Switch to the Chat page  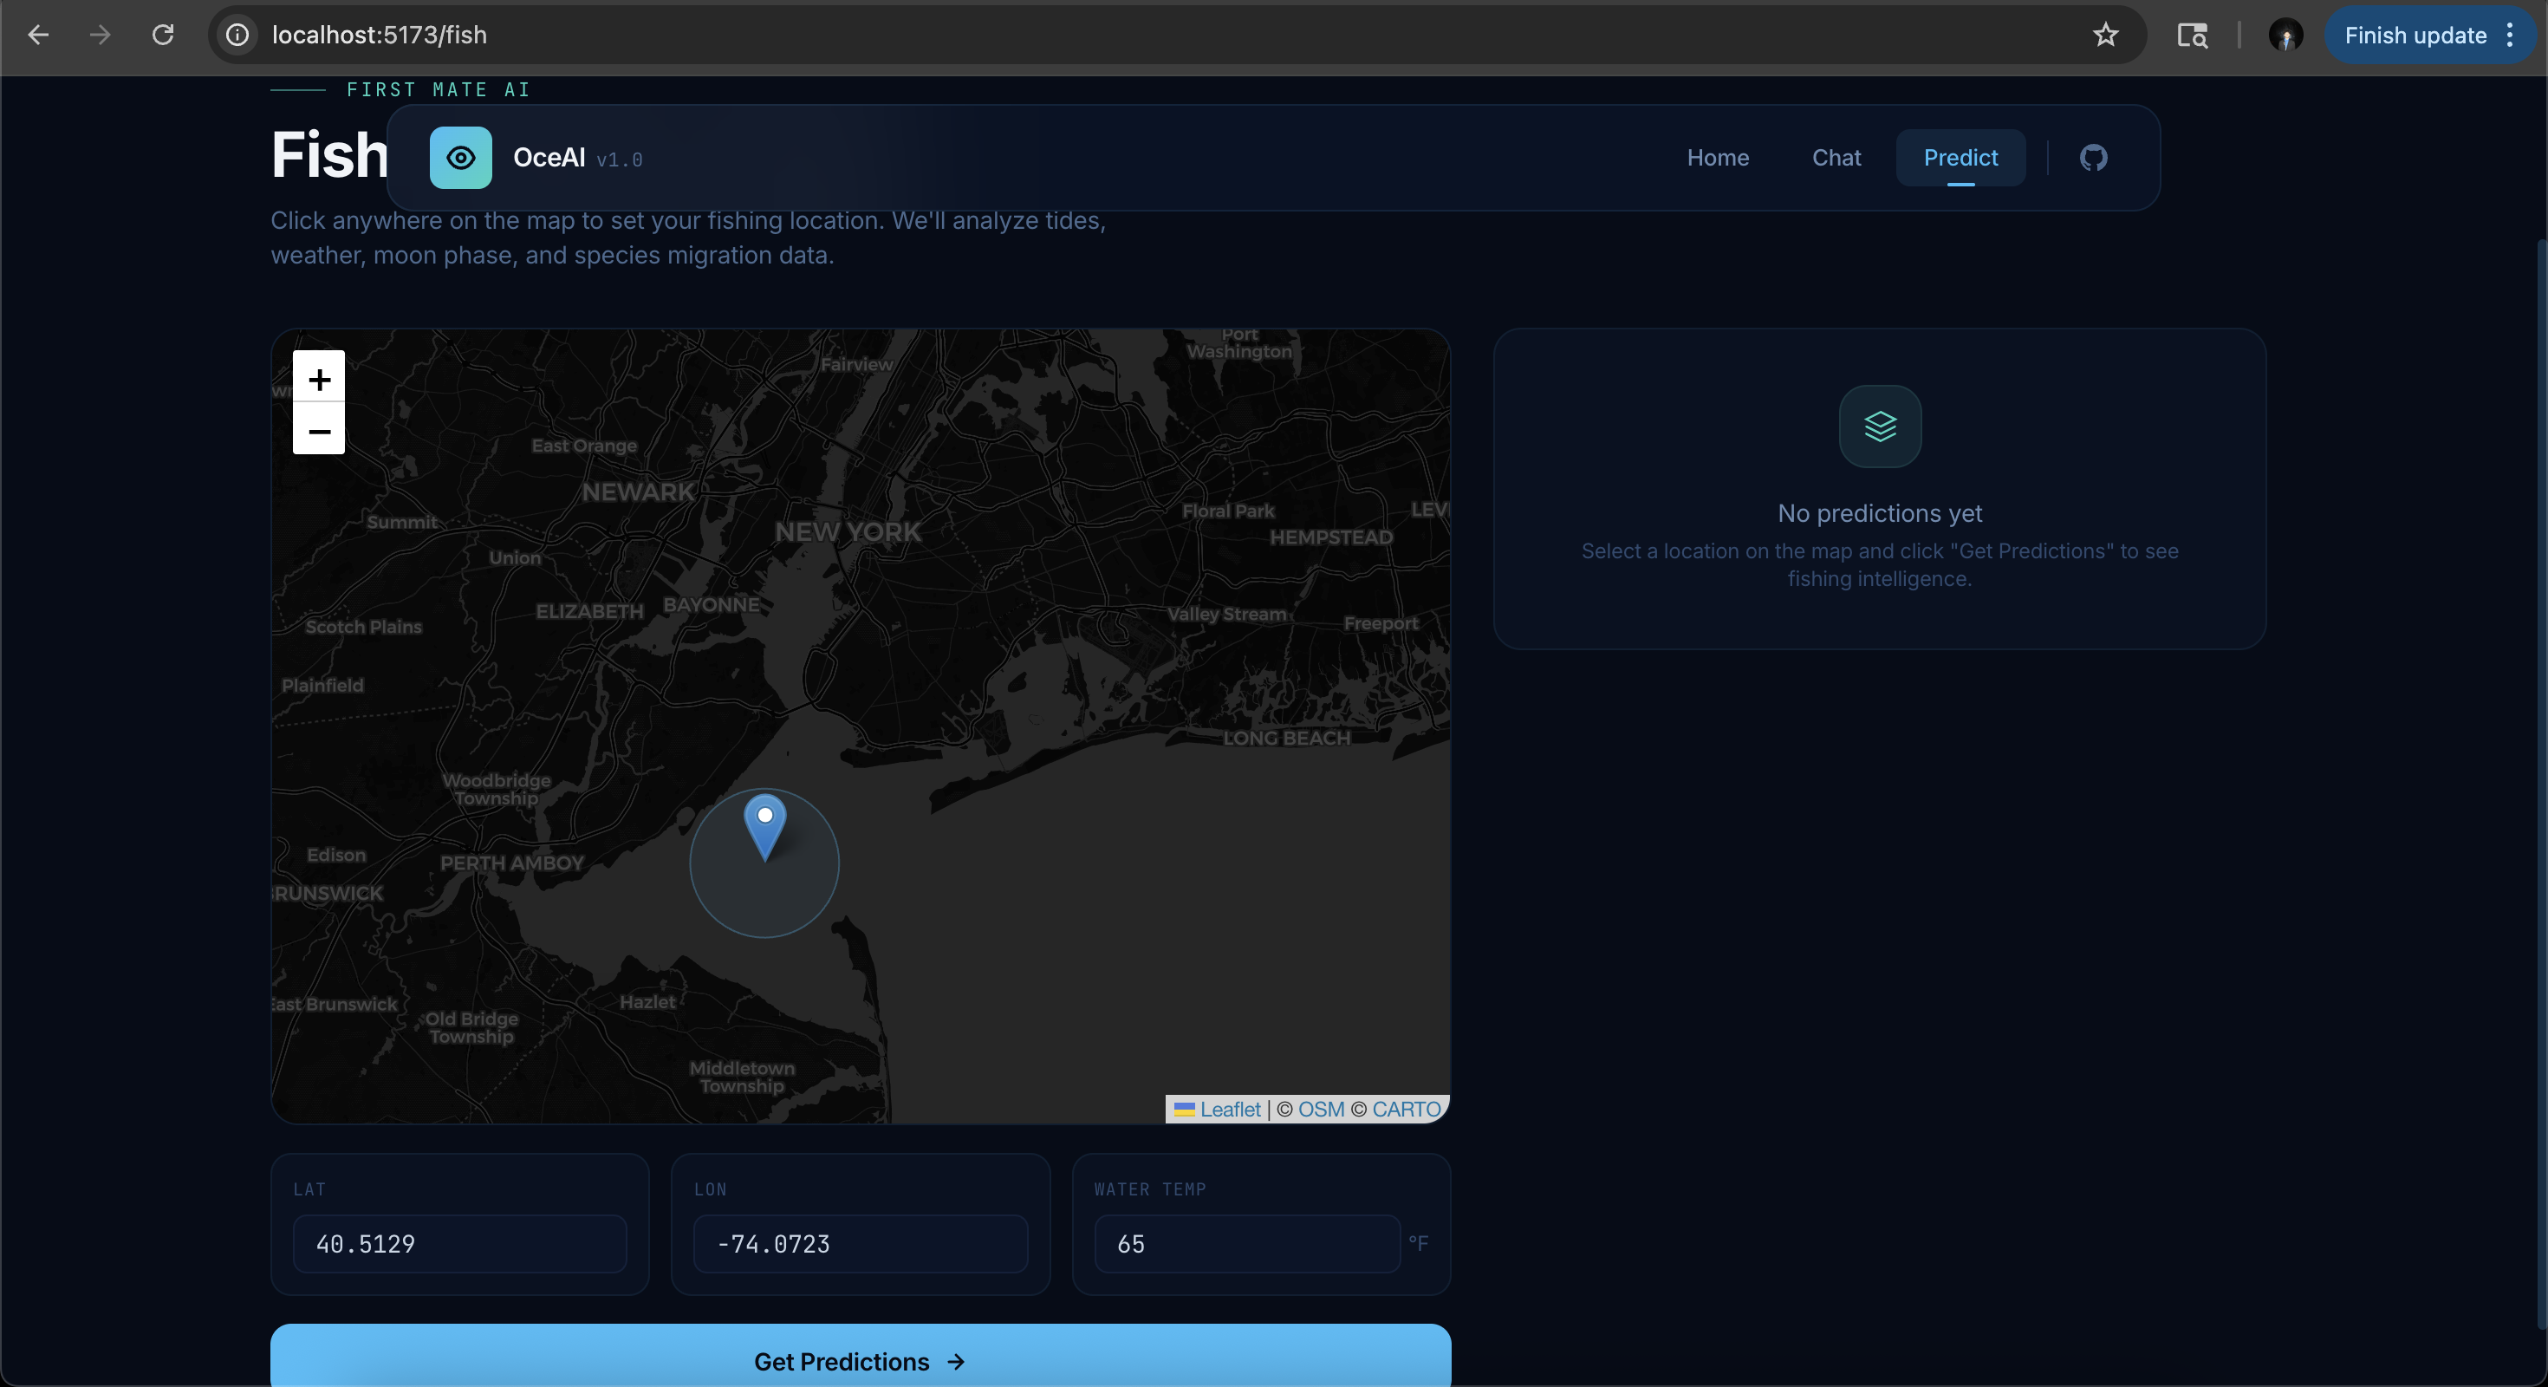point(1836,157)
